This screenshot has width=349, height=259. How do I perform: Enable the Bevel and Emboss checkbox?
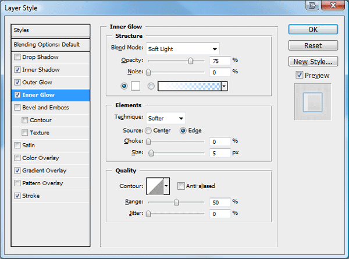[17, 108]
